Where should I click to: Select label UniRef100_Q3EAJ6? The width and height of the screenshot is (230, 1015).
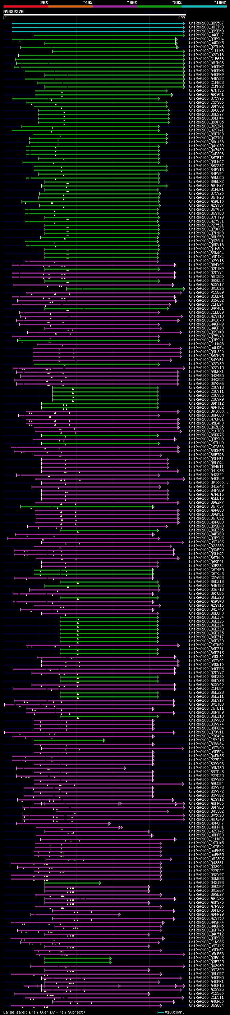206,958
